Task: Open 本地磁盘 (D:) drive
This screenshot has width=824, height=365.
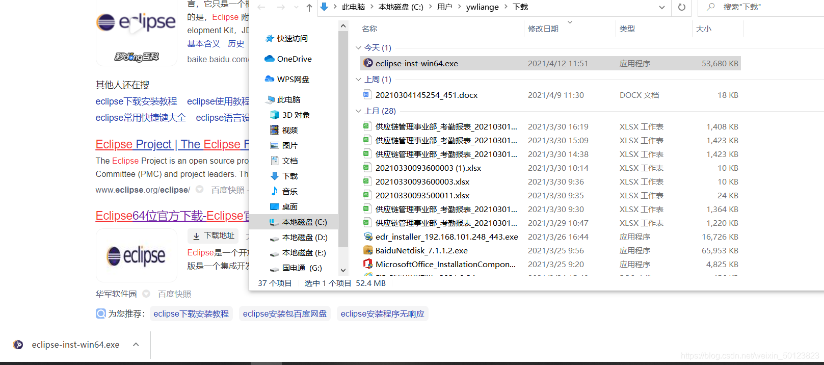Action: point(305,238)
